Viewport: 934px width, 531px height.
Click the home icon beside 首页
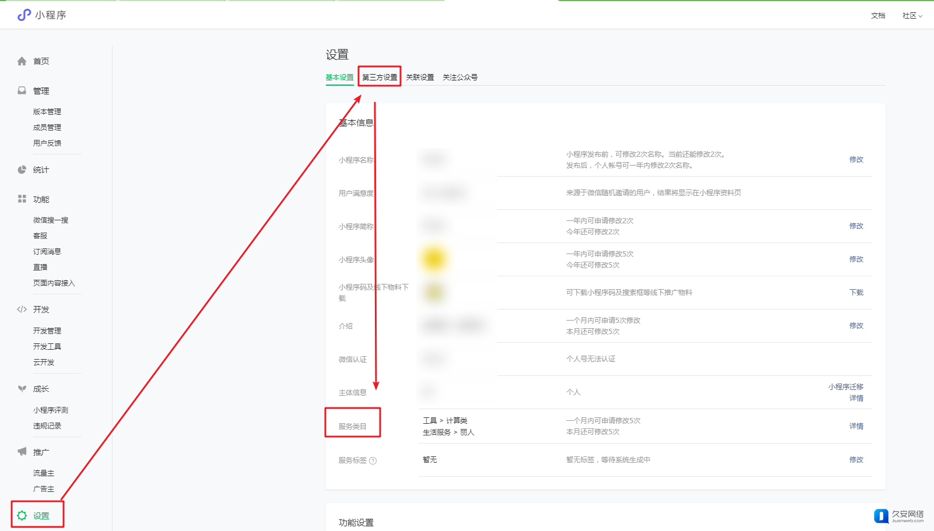click(x=22, y=61)
